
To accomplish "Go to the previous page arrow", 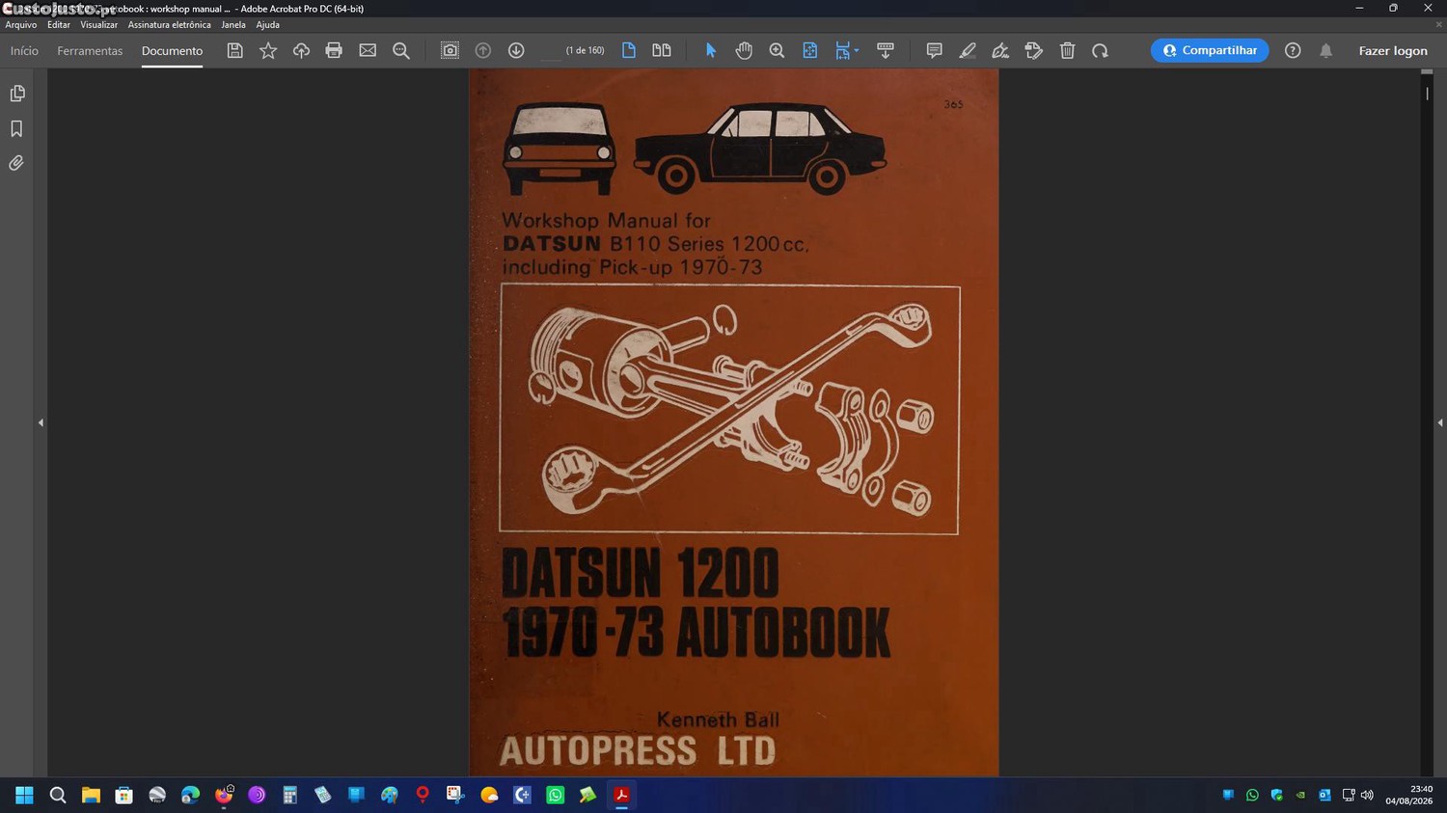I will [x=483, y=50].
